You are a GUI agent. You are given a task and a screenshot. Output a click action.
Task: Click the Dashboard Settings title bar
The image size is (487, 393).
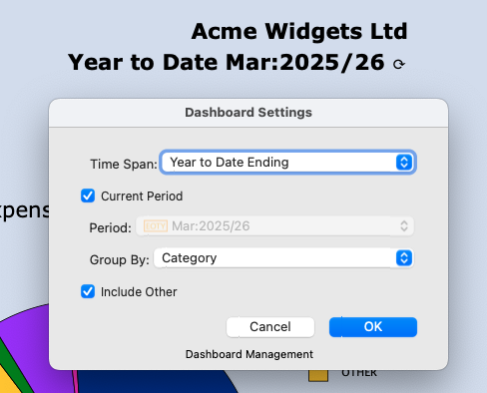coord(248,113)
